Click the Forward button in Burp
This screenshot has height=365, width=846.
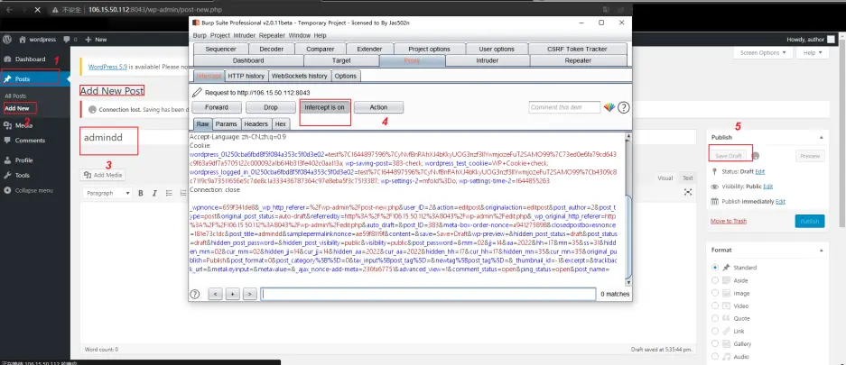(217, 107)
